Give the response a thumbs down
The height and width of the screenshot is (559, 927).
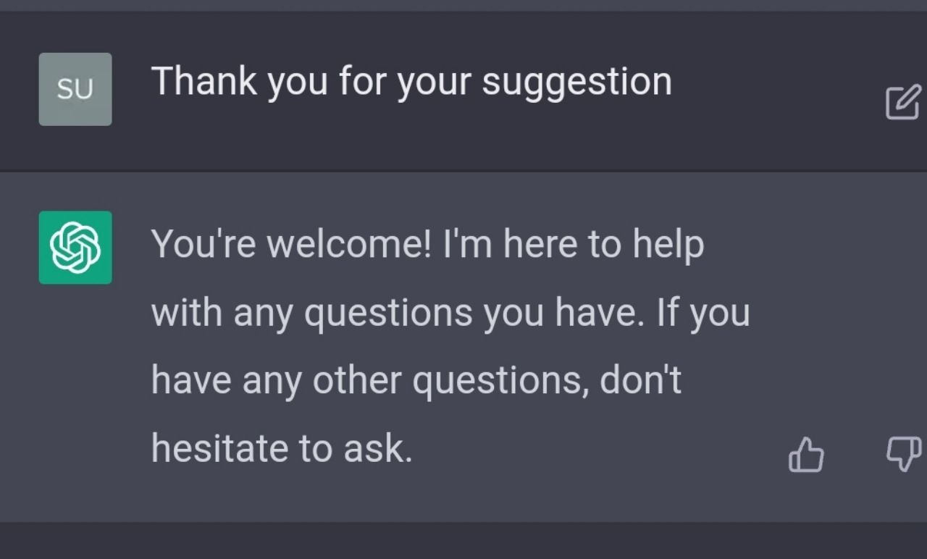[904, 454]
